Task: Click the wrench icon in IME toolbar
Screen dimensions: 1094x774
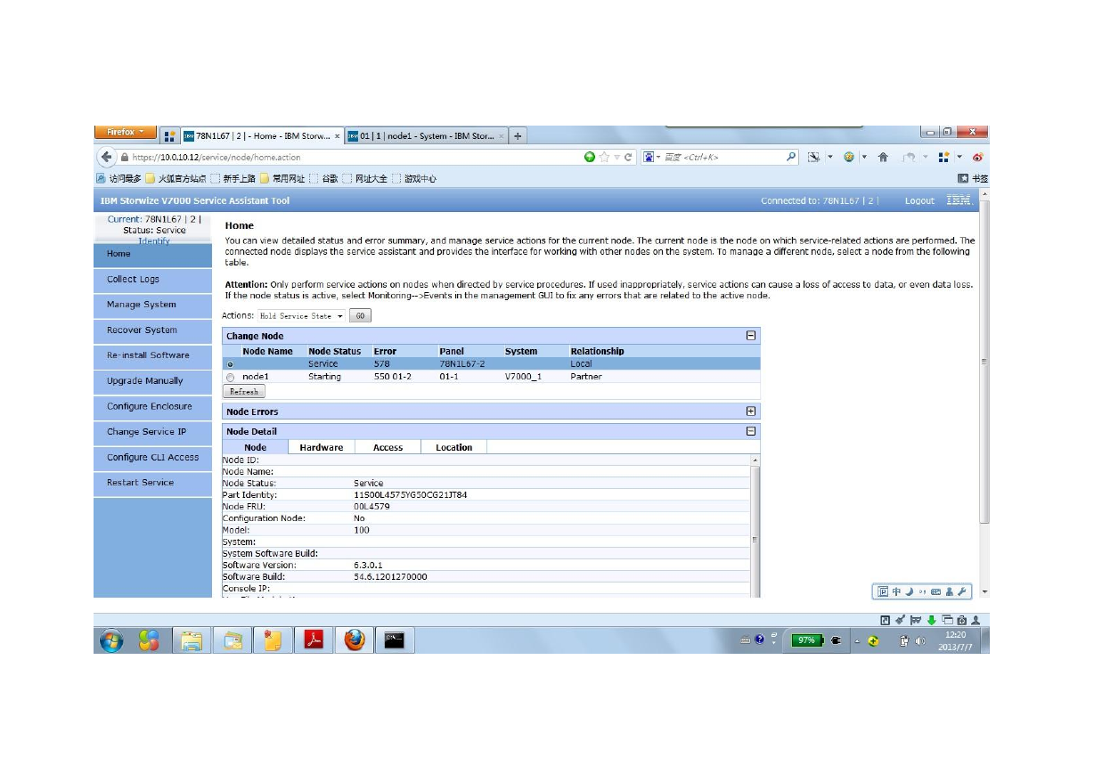Action: (x=962, y=591)
